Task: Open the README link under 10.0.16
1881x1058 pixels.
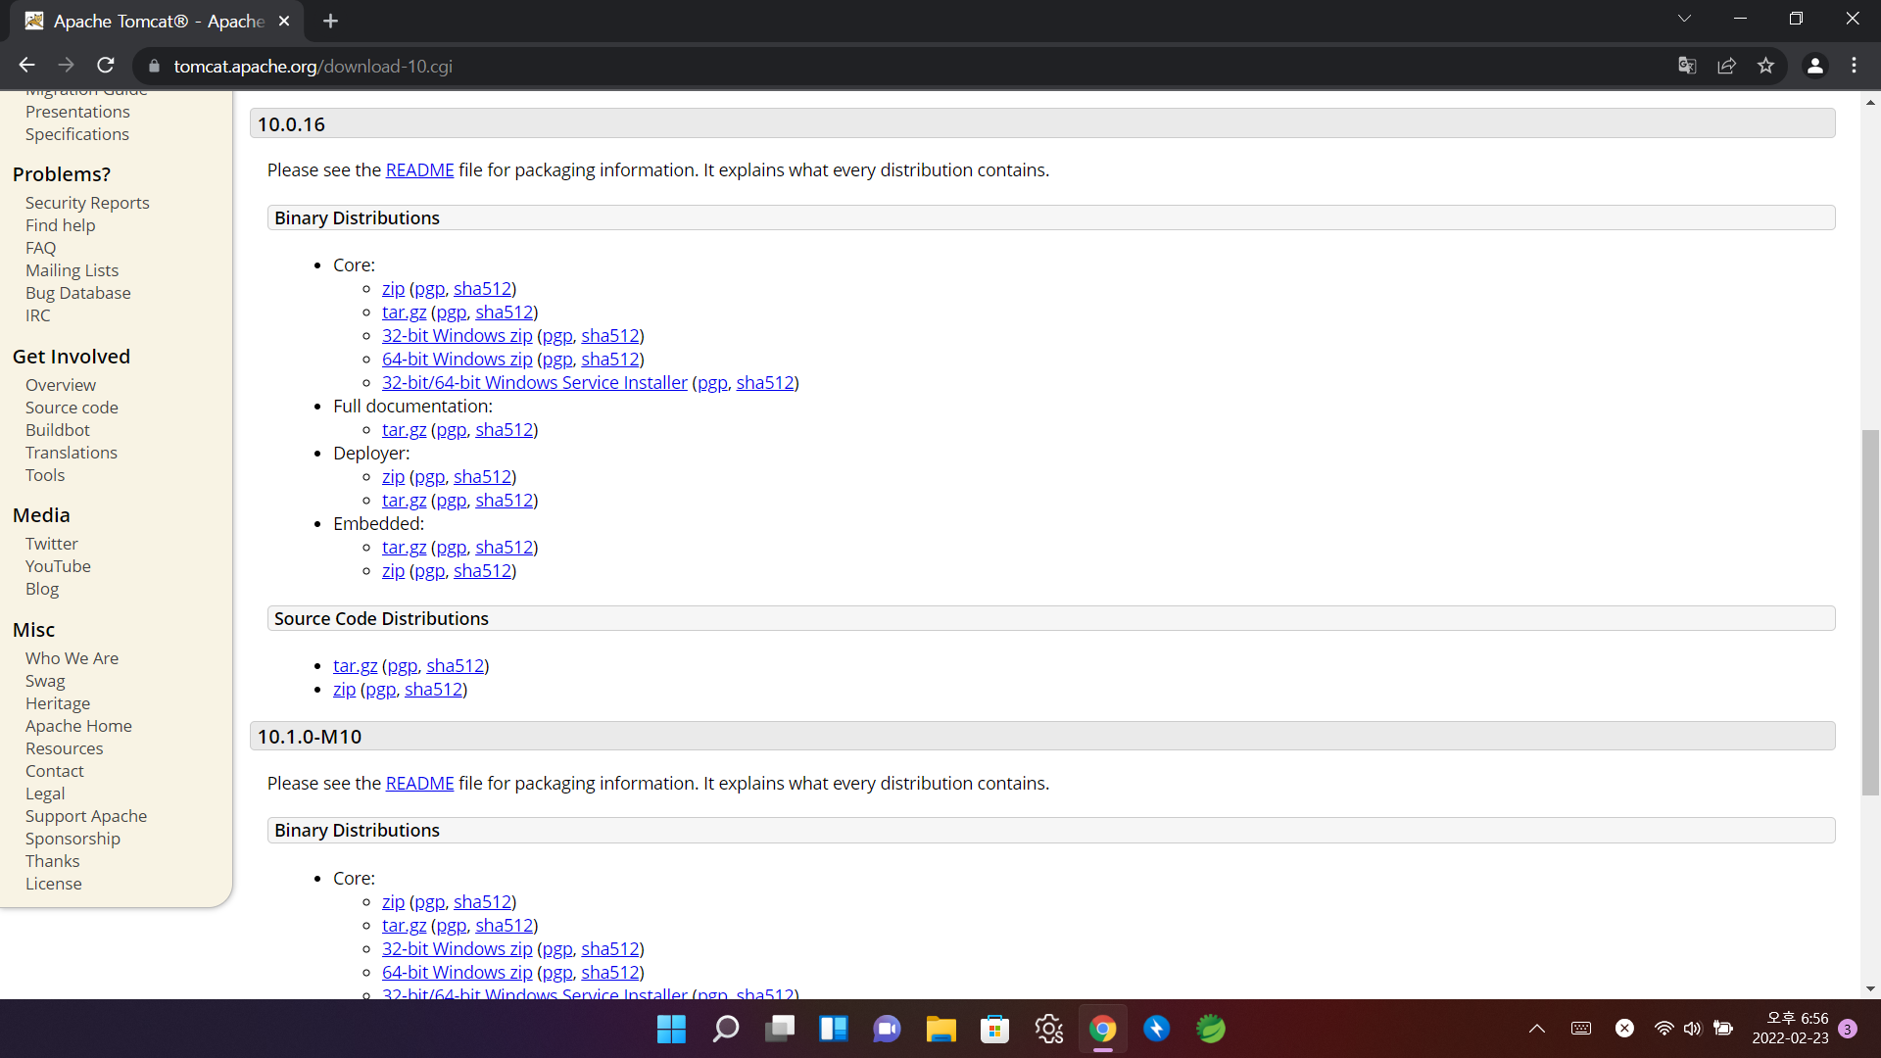Action: click(419, 170)
